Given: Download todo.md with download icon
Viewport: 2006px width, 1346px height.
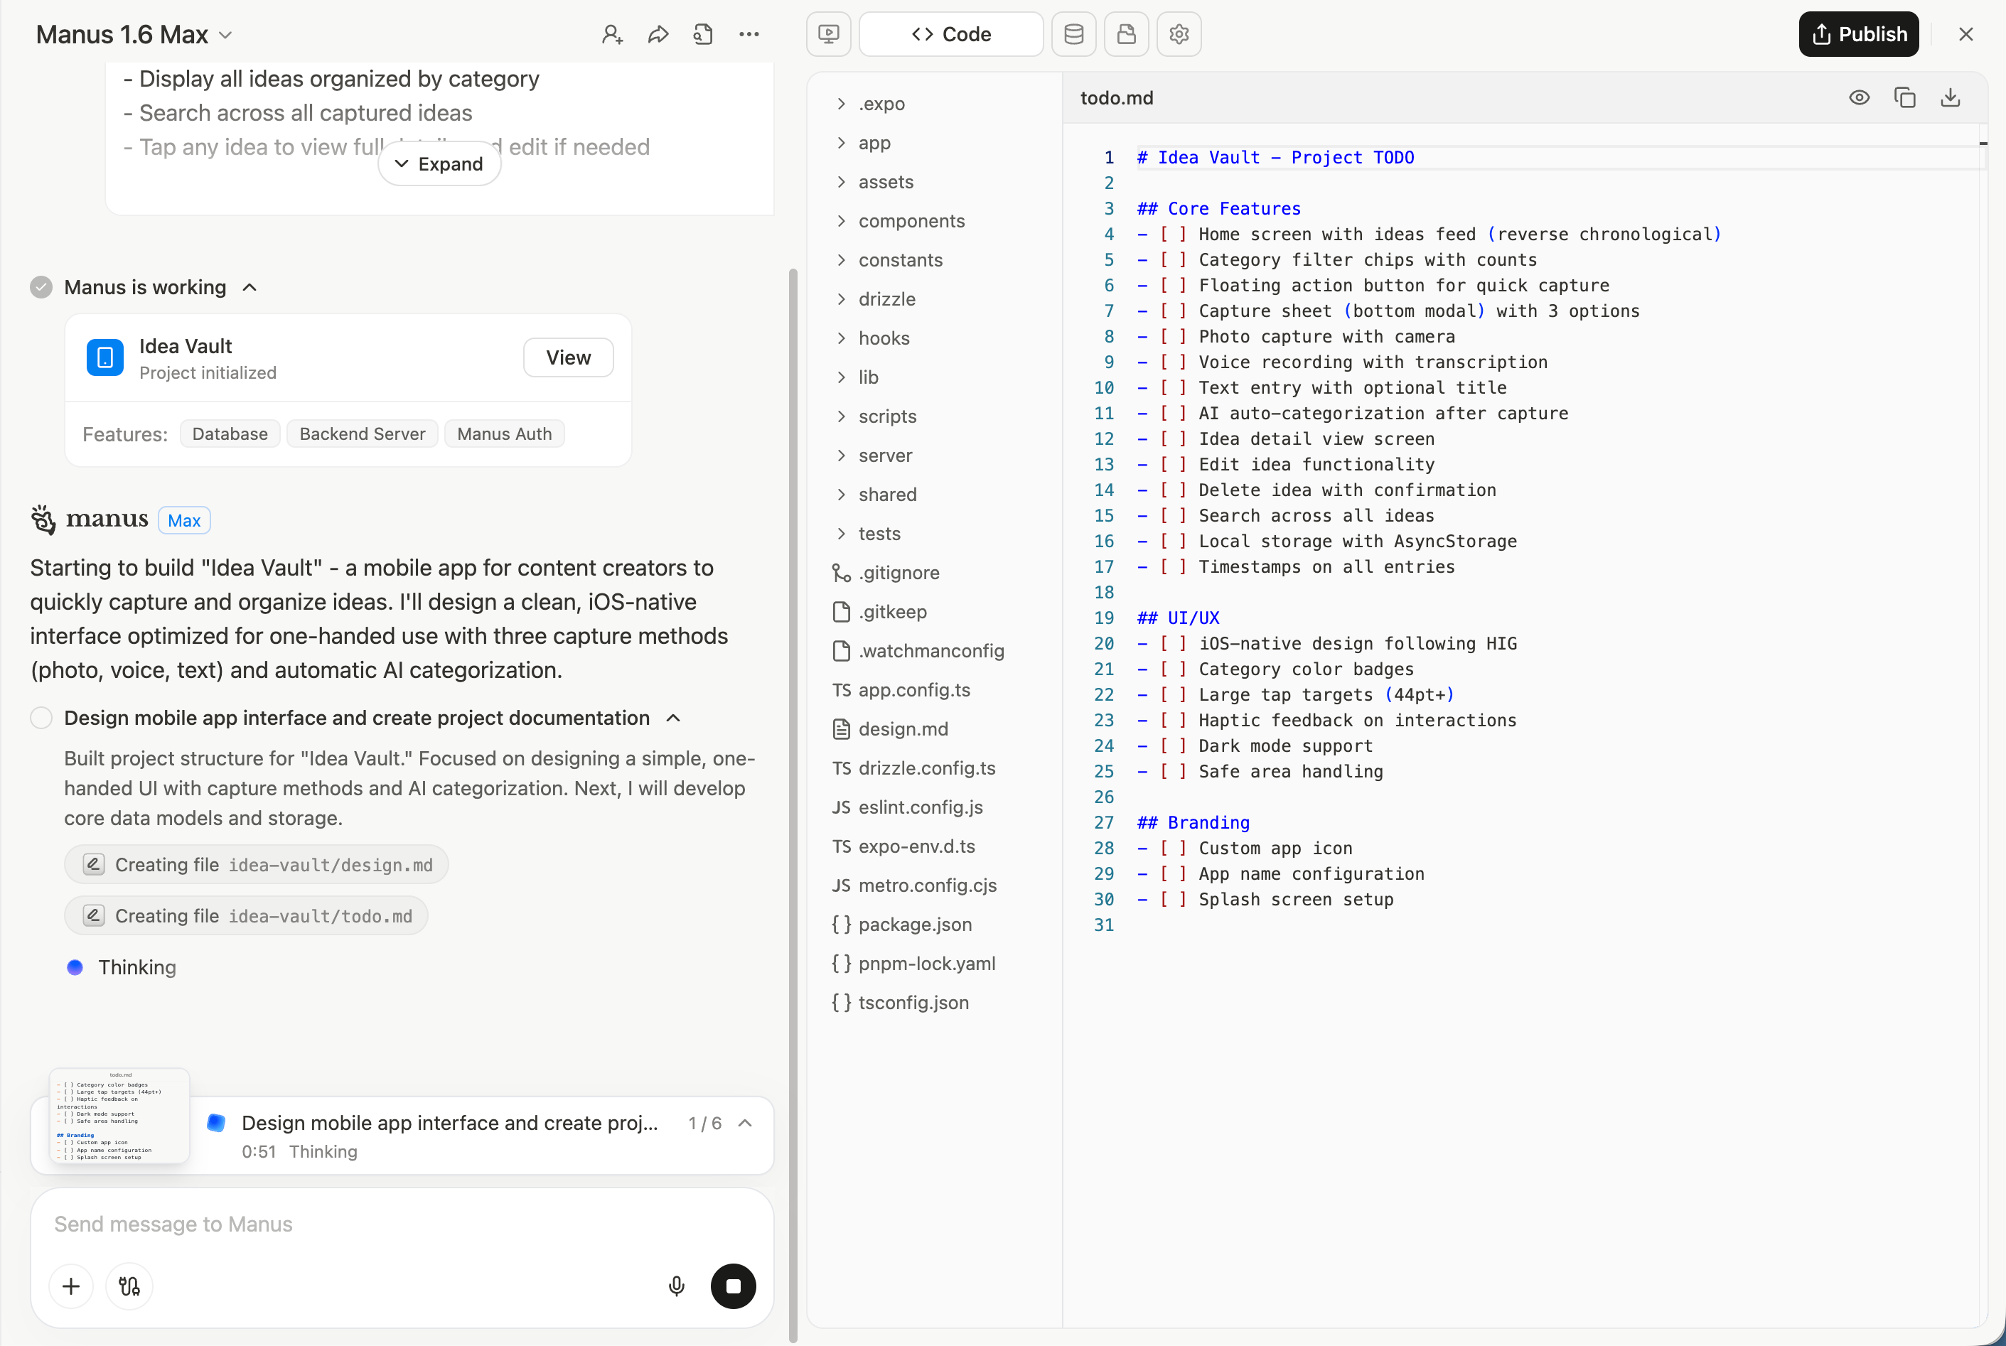Looking at the screenshot, I should point(1951,98).
